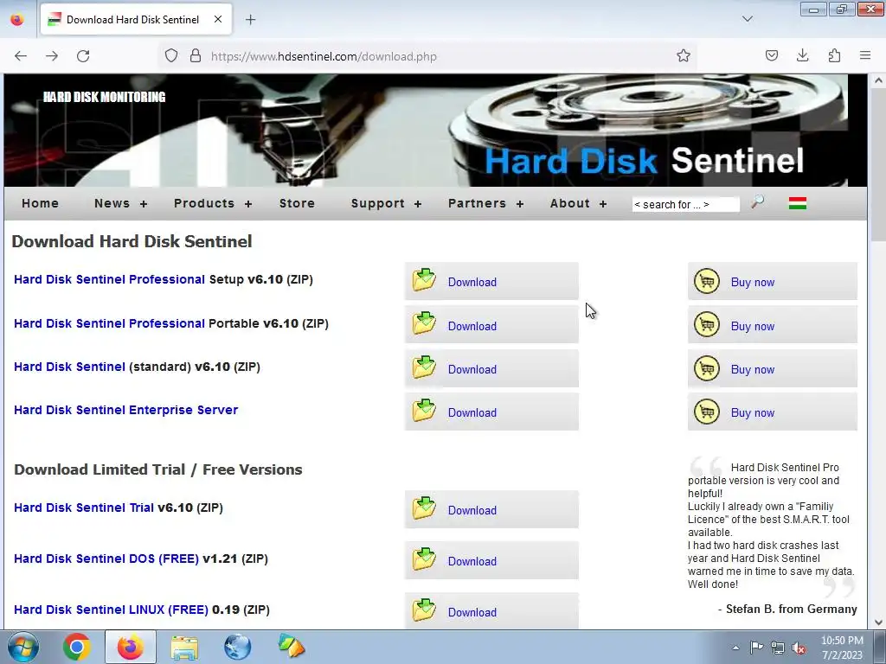This screenshot has width=886, height=664.
Task: Bookmark this page with the star
Action: 684,56
